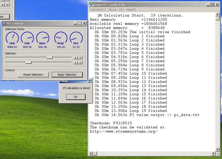Click the RAM clock gauge
This screenshot has width=222, height=159.
tap(42, 38)
